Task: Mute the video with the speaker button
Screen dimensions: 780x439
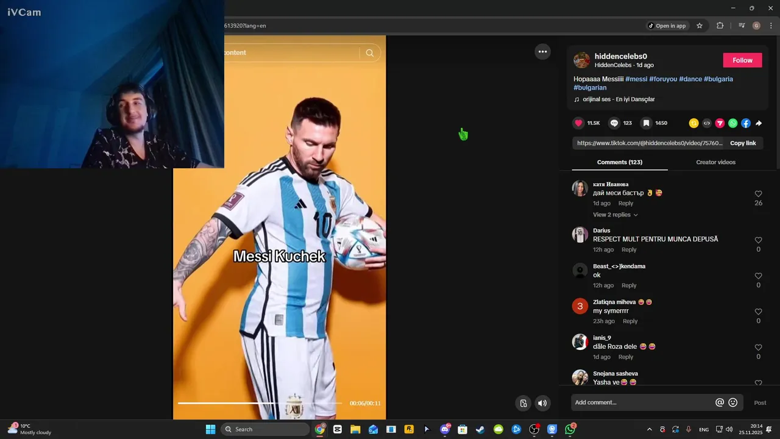Action: [542, 403]
